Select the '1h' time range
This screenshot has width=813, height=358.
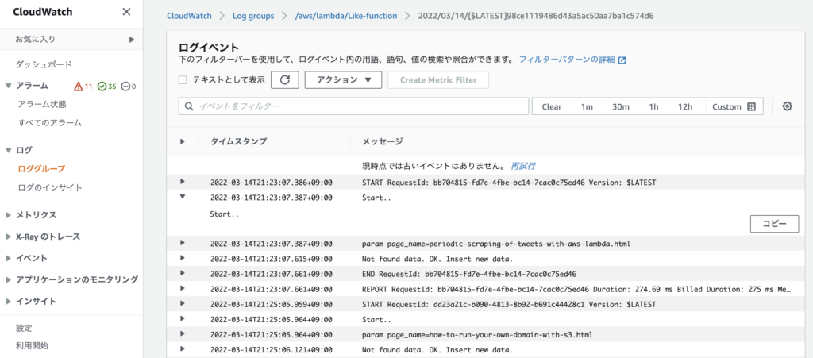(653, 106)
